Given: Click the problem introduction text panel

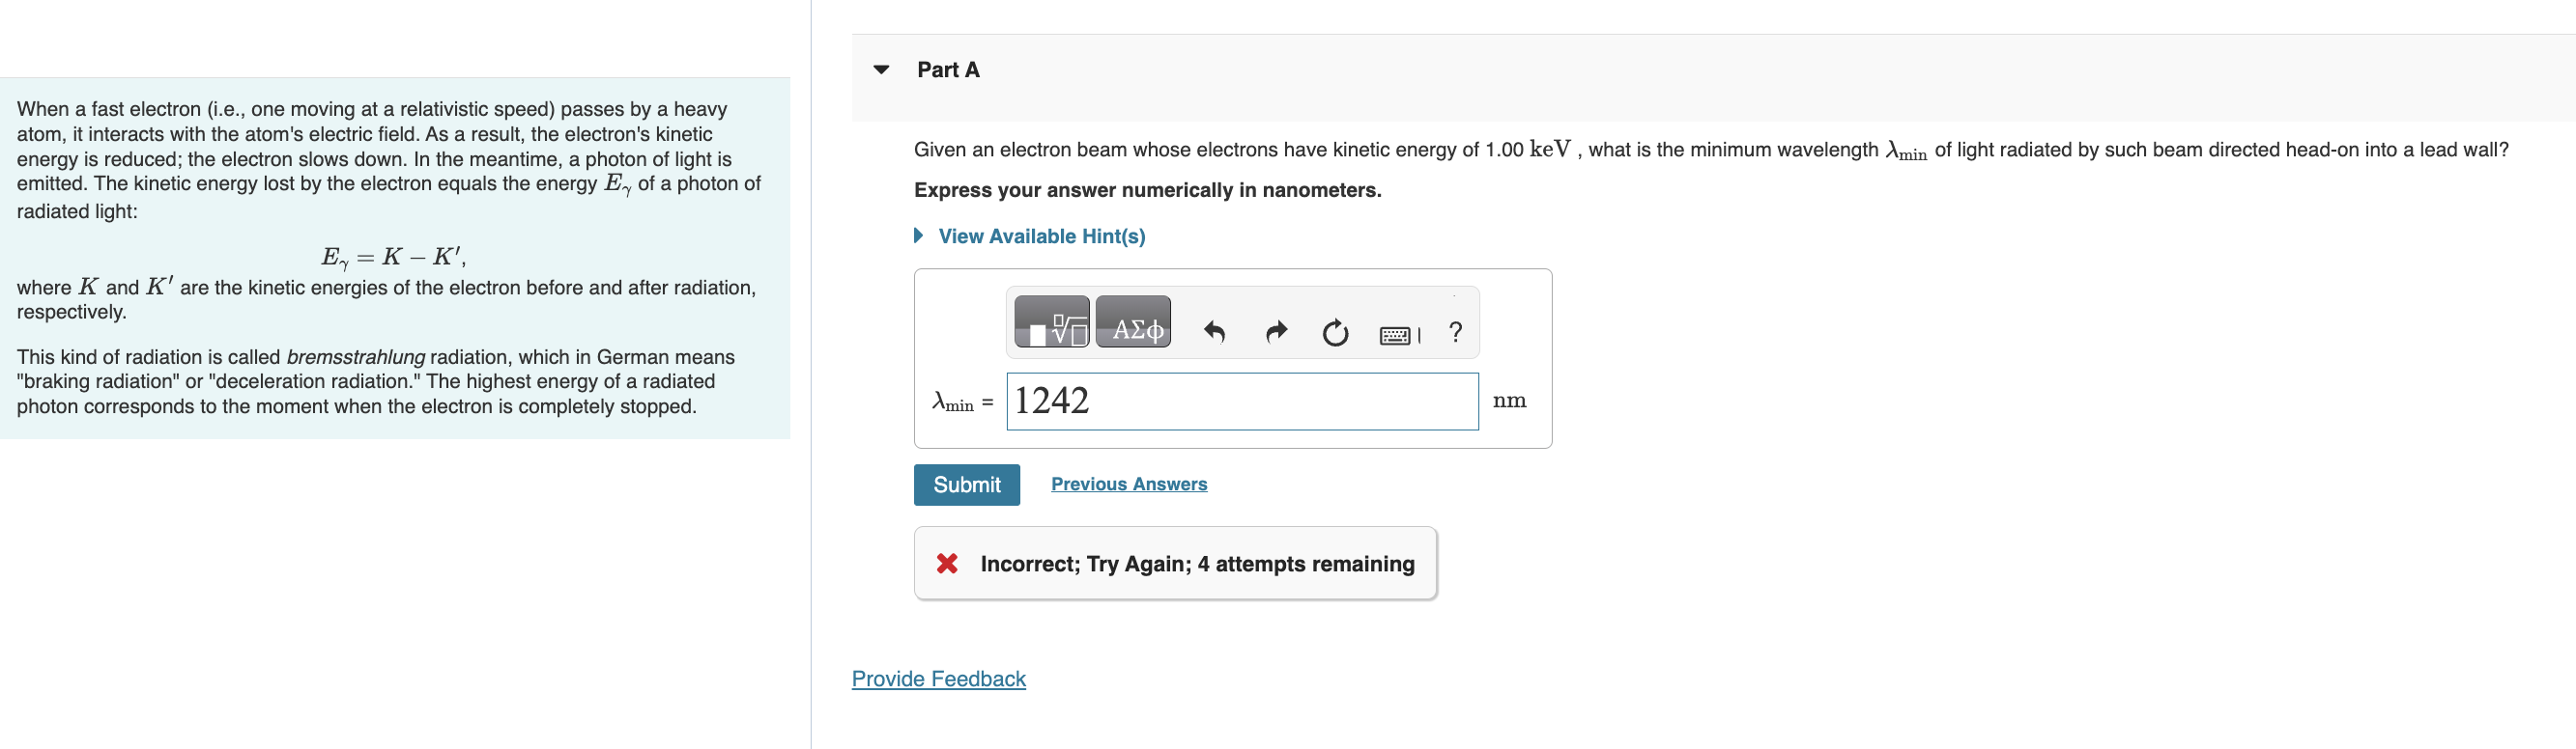Looking at the screenshot, I should [x=390, y=260].
